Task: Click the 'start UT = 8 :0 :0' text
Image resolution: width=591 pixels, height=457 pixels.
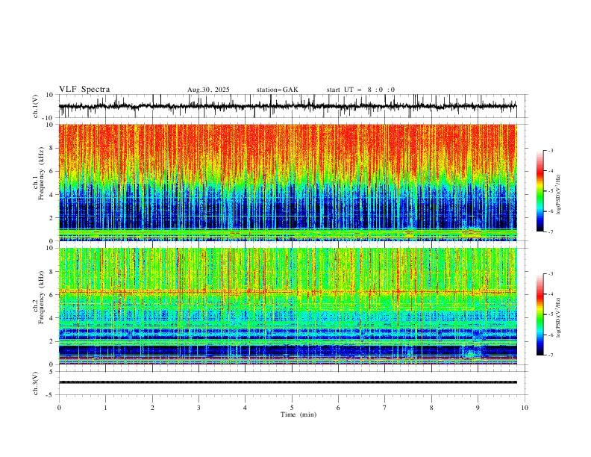Action: coord(360,90)
